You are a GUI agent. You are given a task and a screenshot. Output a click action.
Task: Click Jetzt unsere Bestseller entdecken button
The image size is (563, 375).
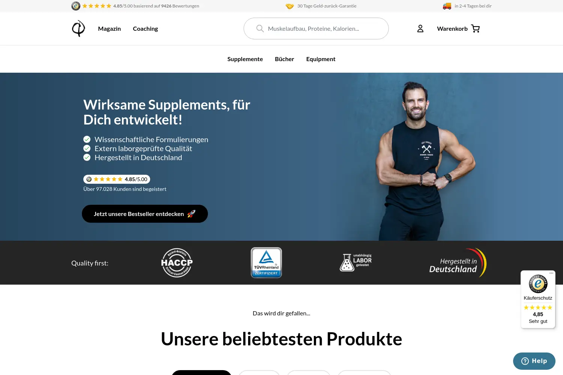pyautogui.click(x=145, y=214)
